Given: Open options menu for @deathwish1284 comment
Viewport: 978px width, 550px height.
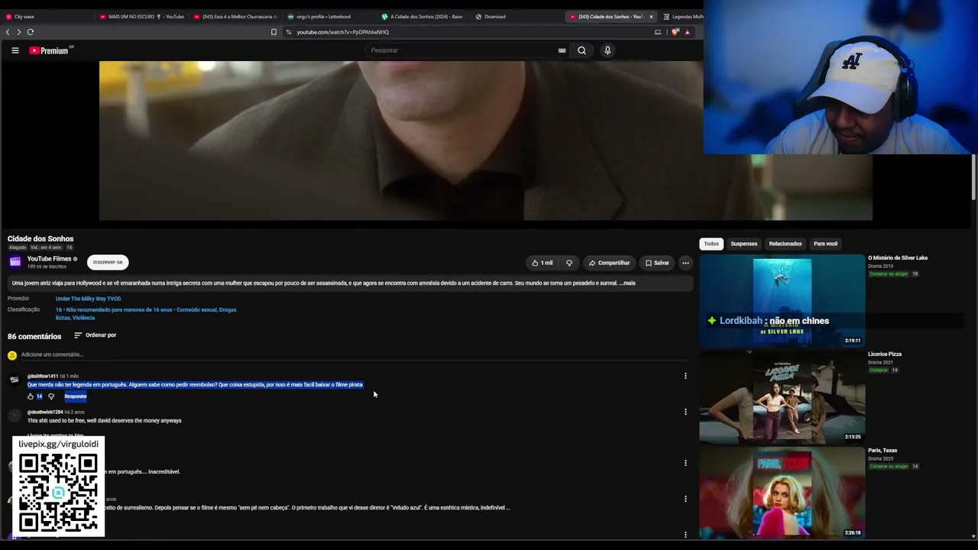Looking at the screenshot, I should click(685, 412).
